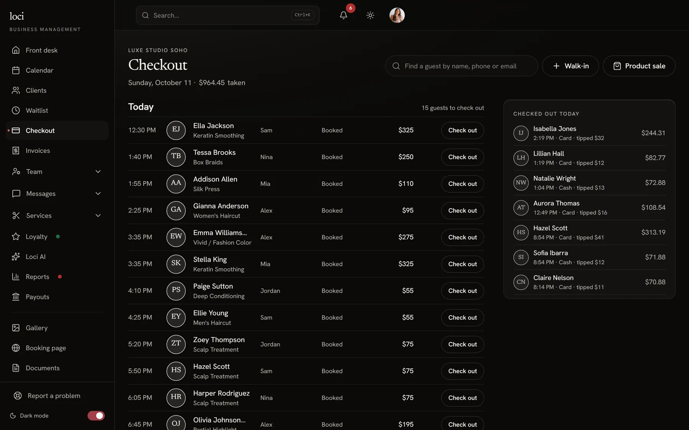Click the Checkout card icon in sidebar
Screen dimensions: 689x430
(x=16, y=131)
